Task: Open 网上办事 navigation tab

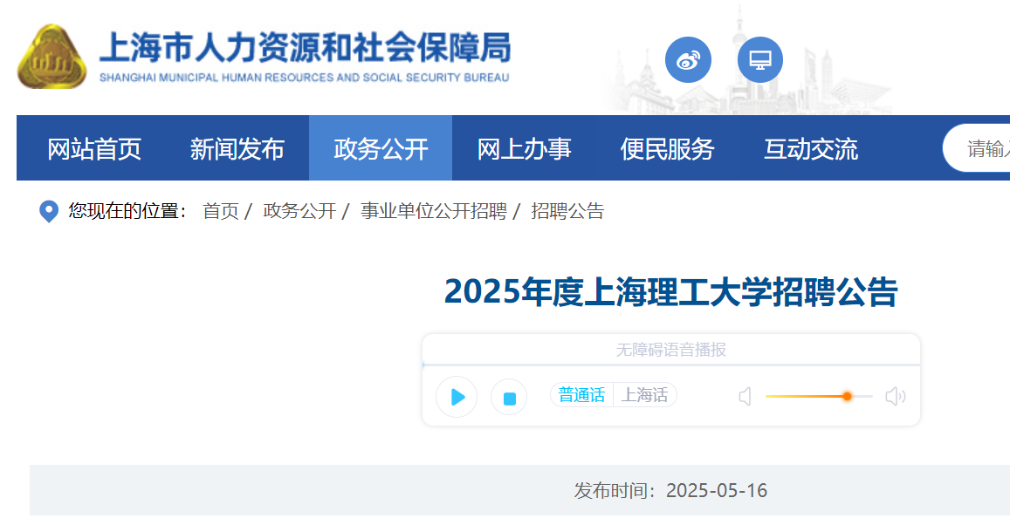Action: (524, 149)
